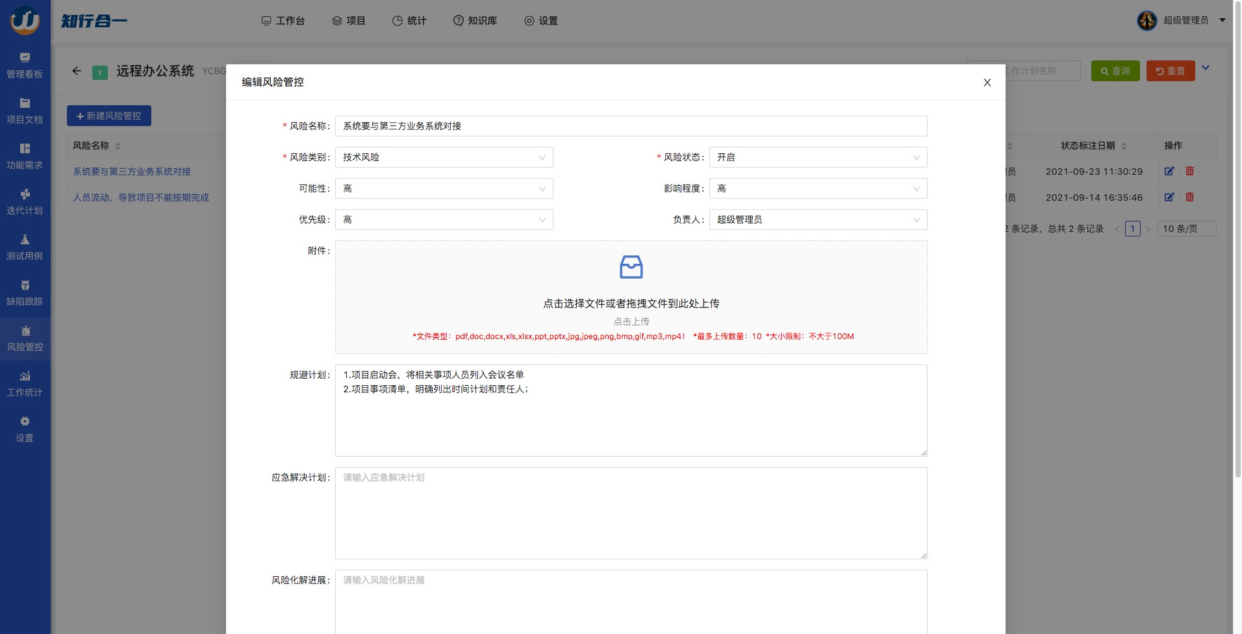1242x634 pixels.
Task: Open 迭代计划 sidebar icon
Action: pyautogui.click(x=25, y=194)
